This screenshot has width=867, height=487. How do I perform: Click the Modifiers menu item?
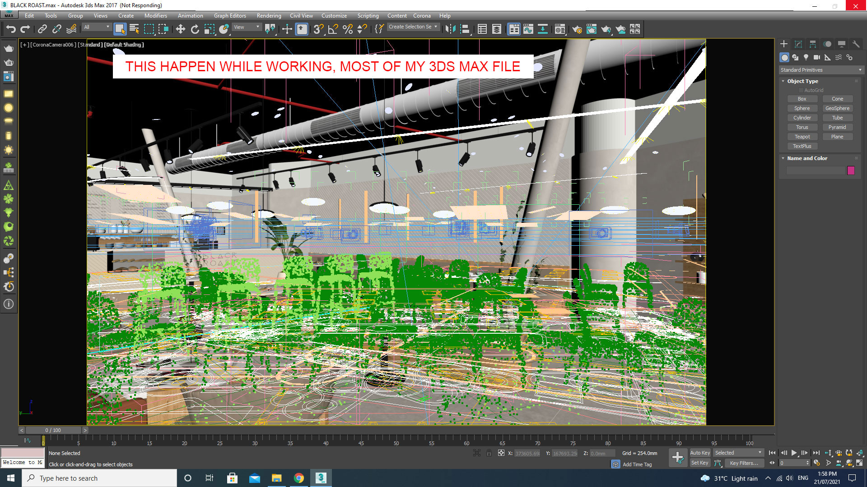155,15
